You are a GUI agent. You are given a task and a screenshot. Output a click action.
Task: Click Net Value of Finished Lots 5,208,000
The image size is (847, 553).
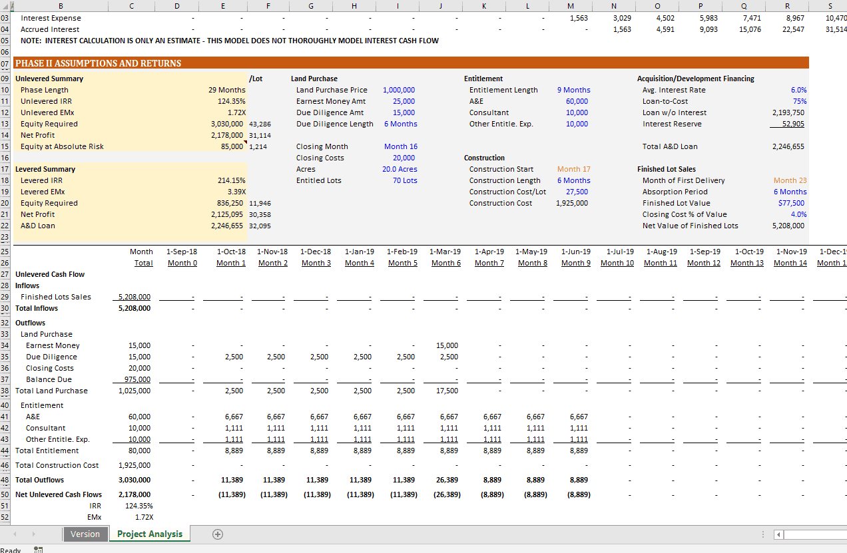[788, 226]
